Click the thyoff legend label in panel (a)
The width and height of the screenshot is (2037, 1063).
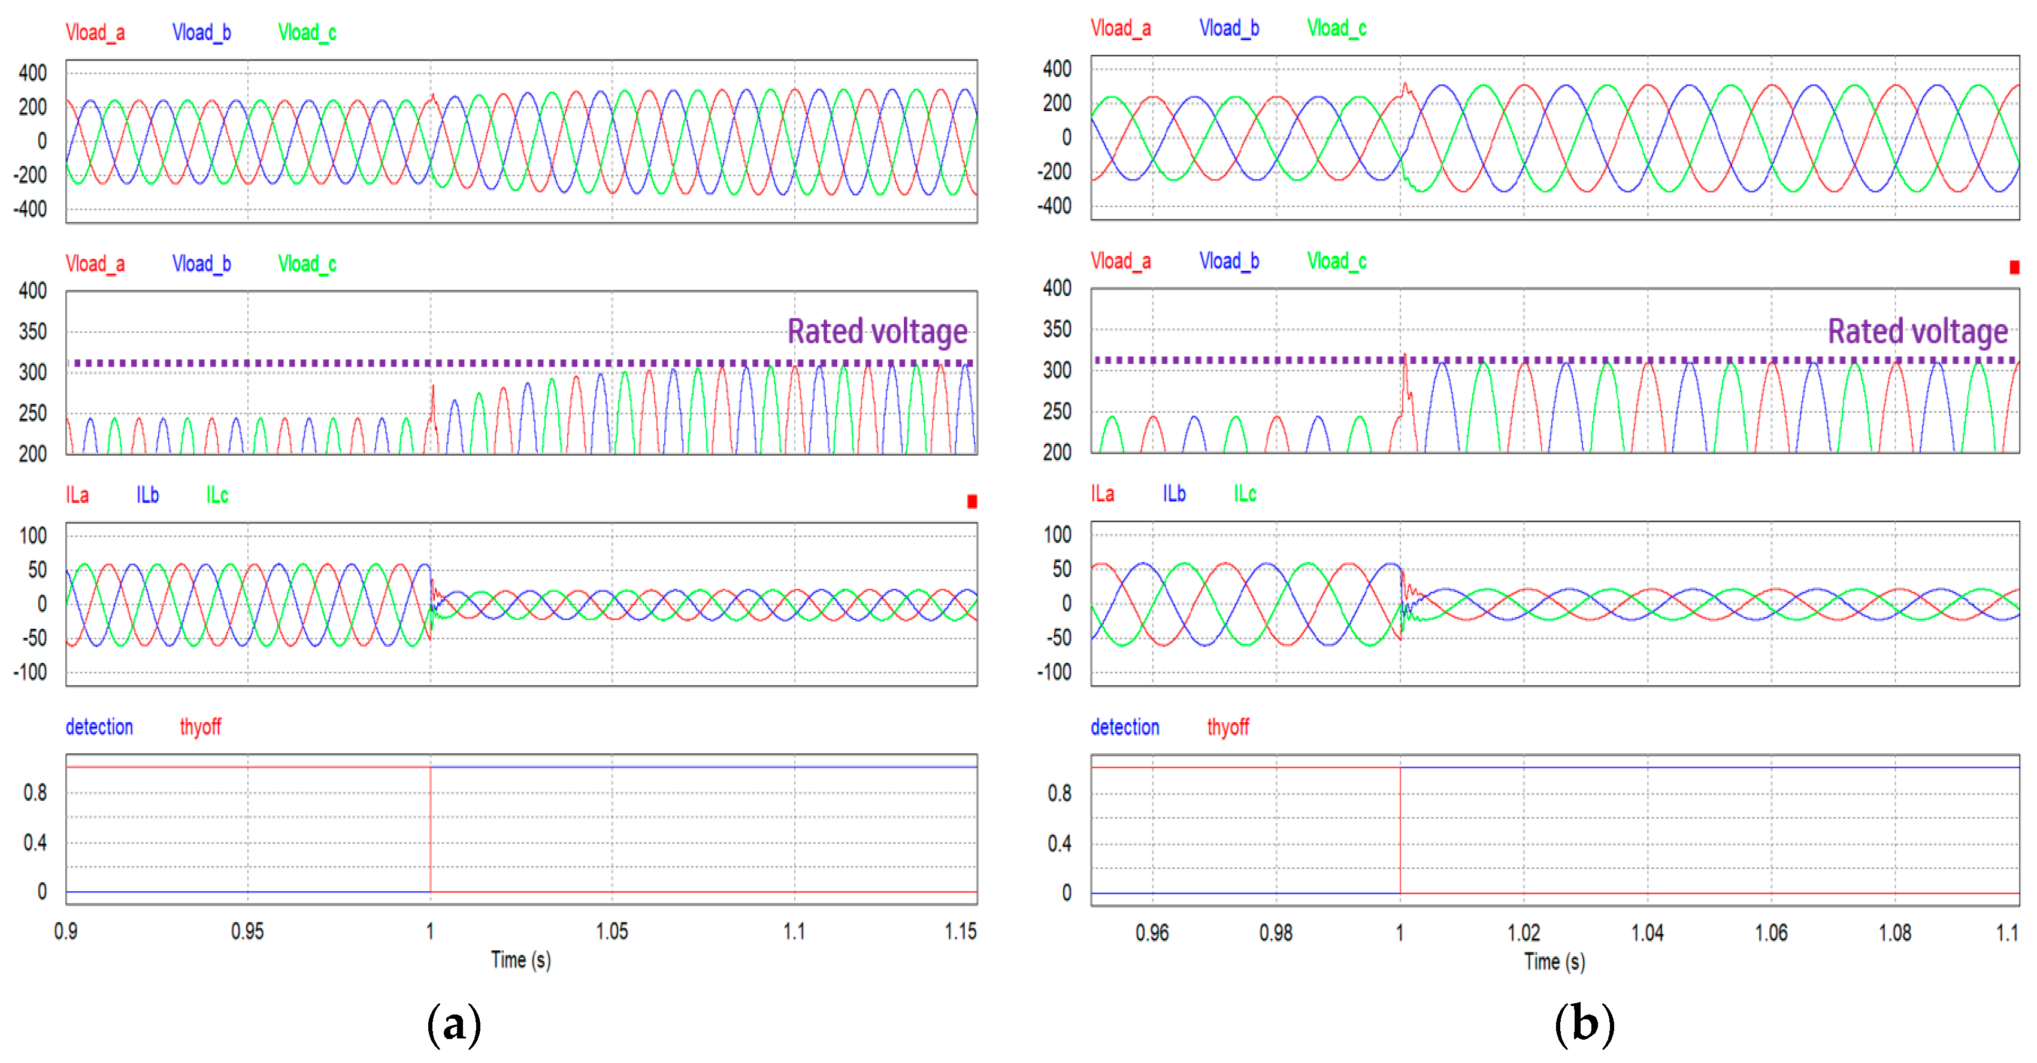tap(200, 727)
